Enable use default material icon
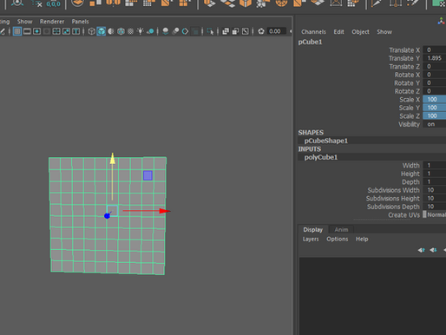Viewport: 446px width, 335px height. [x=111, y=31]
